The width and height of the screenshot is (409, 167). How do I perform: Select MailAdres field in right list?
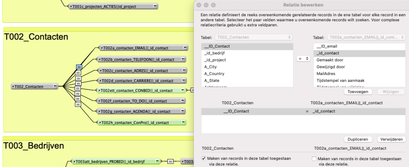pos(326,73)
